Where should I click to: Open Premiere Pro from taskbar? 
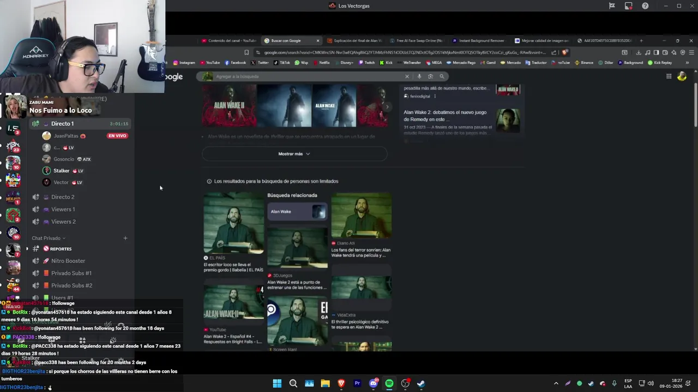[357, 383]
